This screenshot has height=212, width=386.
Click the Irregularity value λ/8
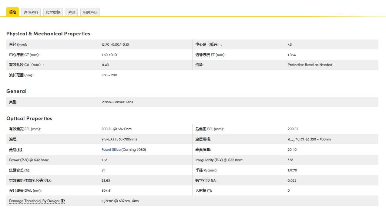click(x=290, y=160)
